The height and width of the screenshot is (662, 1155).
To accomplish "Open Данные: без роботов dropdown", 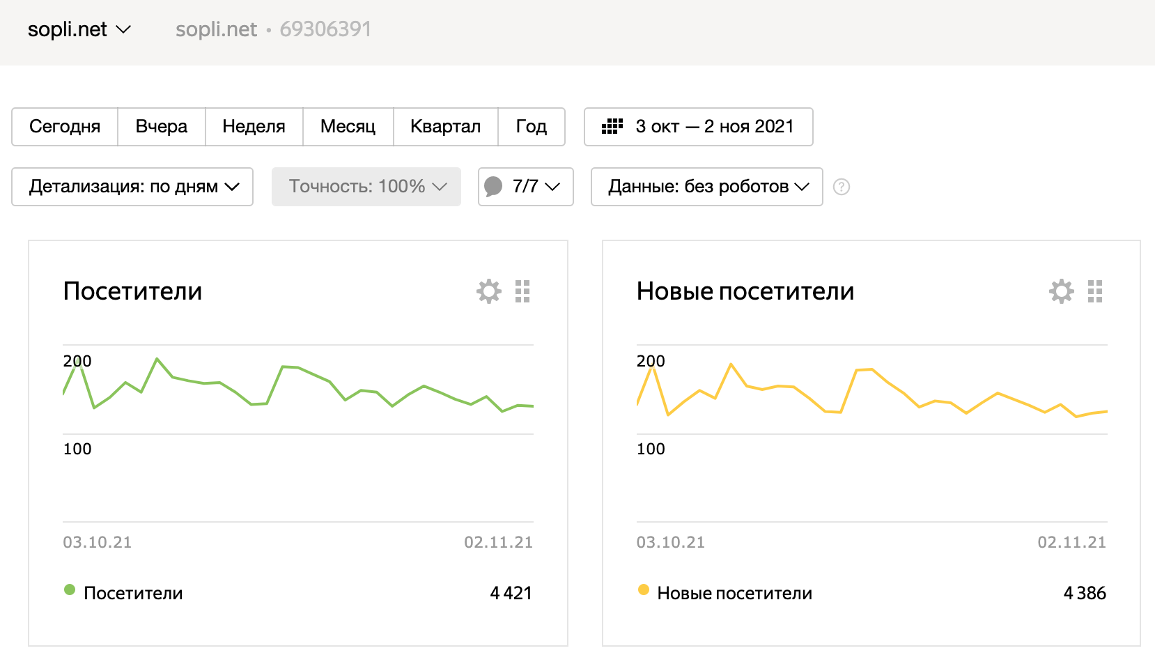I will 706,187.
